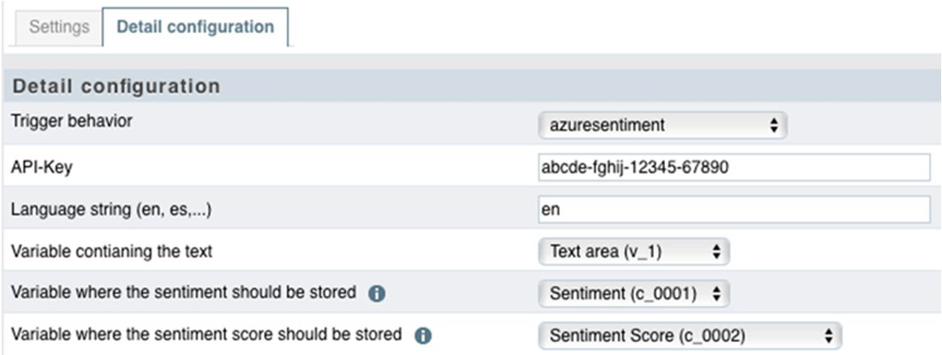Click the sentiment score should be stored label
This screenshot has width=942, height=355.
pos(206,334)
